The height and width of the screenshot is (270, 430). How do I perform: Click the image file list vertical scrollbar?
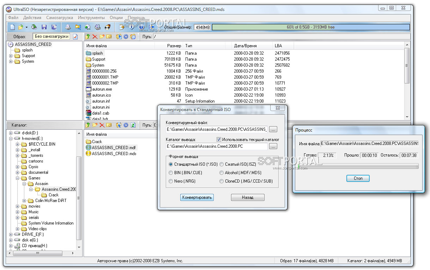(407, 81)
